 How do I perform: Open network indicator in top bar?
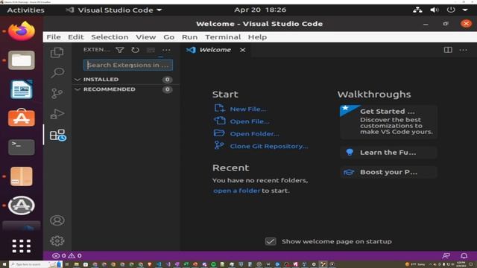point(417,10)
